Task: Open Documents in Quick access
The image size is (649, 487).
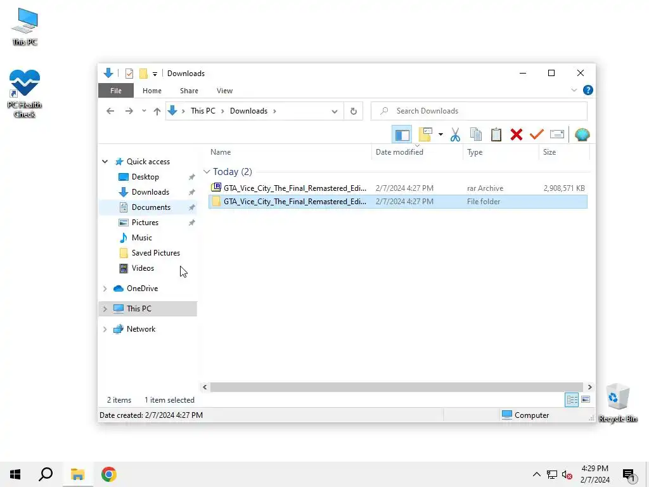Action: [x=151, y=207]
